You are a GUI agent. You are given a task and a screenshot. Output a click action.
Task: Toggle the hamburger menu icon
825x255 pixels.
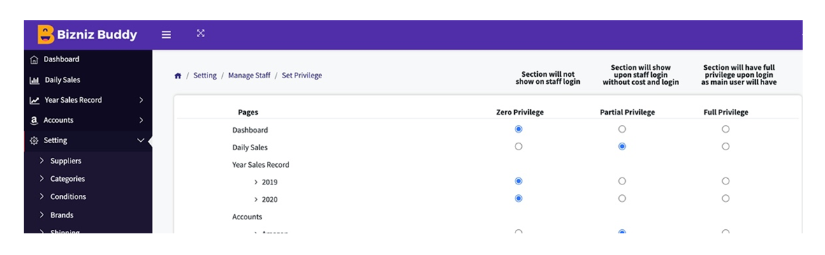(x=166, y=35)
